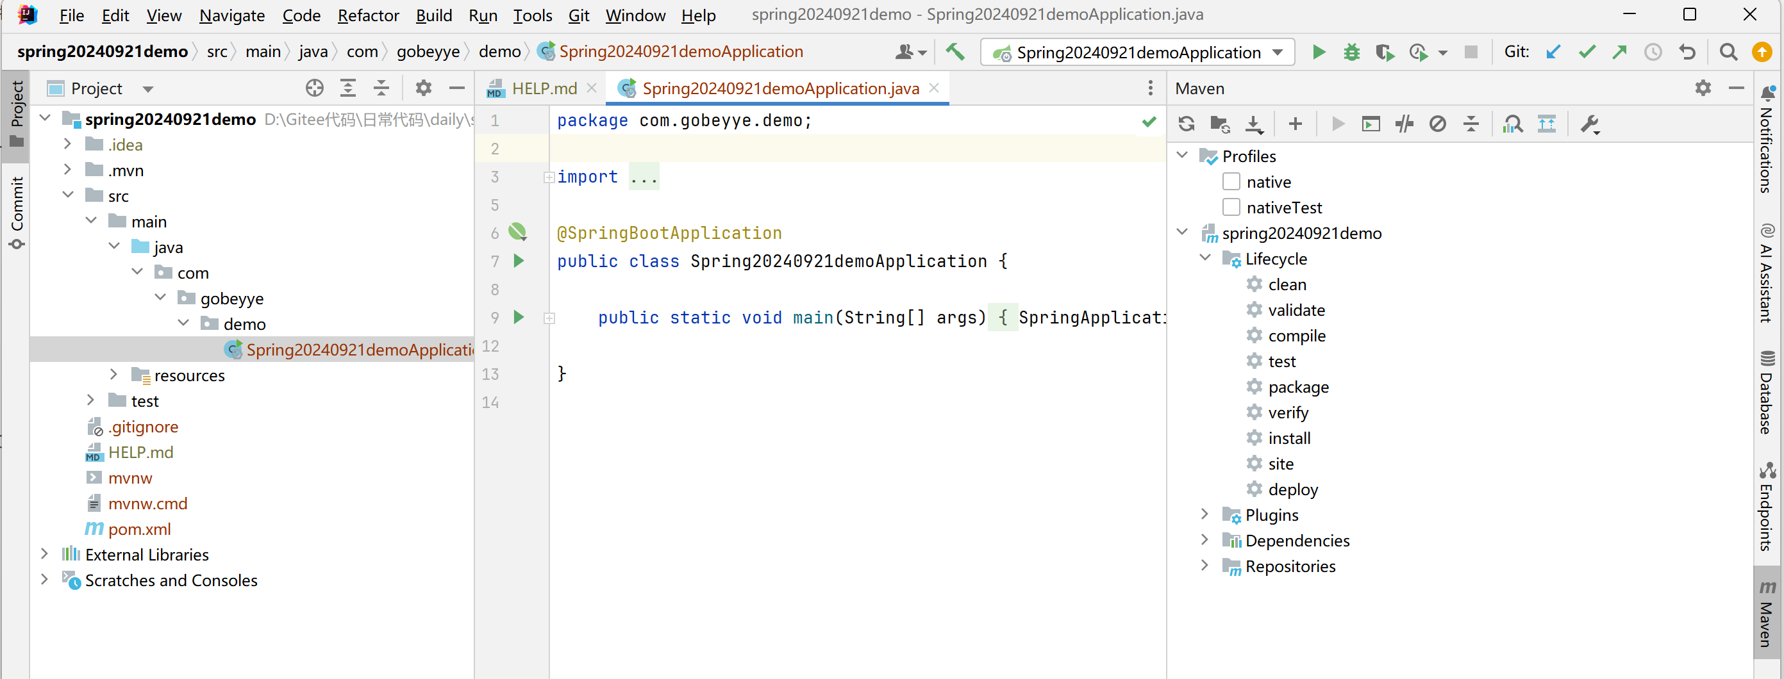Run class from line 7 gutter arrow
Viewport: 1784px width, 679px height.
coord(519,260)
